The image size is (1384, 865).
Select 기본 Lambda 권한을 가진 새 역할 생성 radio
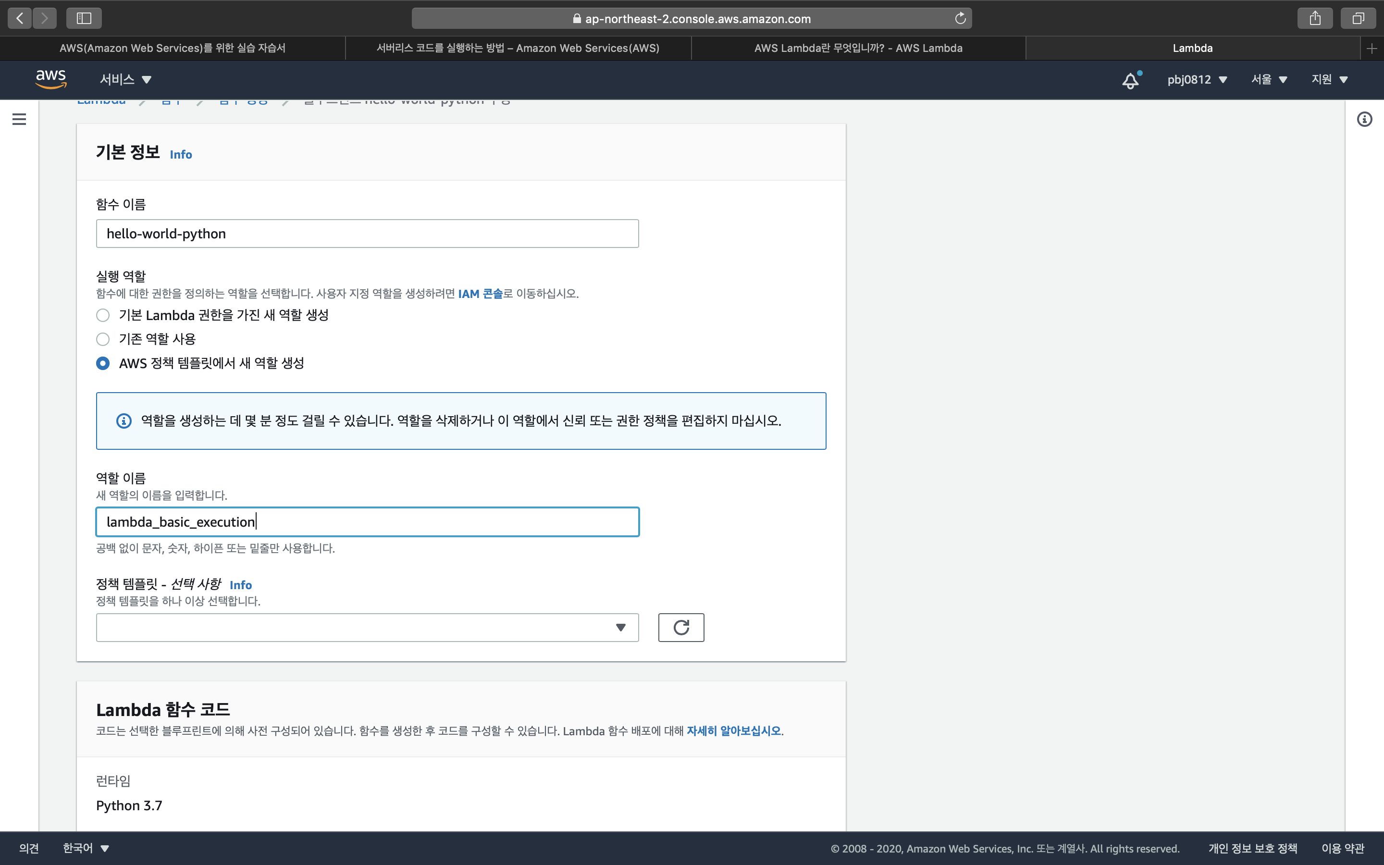103,315
